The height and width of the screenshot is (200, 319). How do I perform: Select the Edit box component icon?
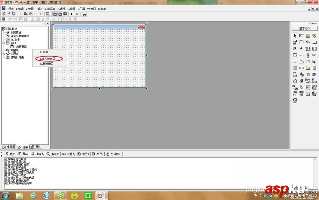pyautogui.click(x=301, y=36)
